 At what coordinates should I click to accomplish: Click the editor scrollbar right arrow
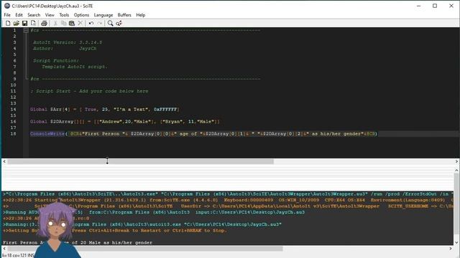coord(456,161)
